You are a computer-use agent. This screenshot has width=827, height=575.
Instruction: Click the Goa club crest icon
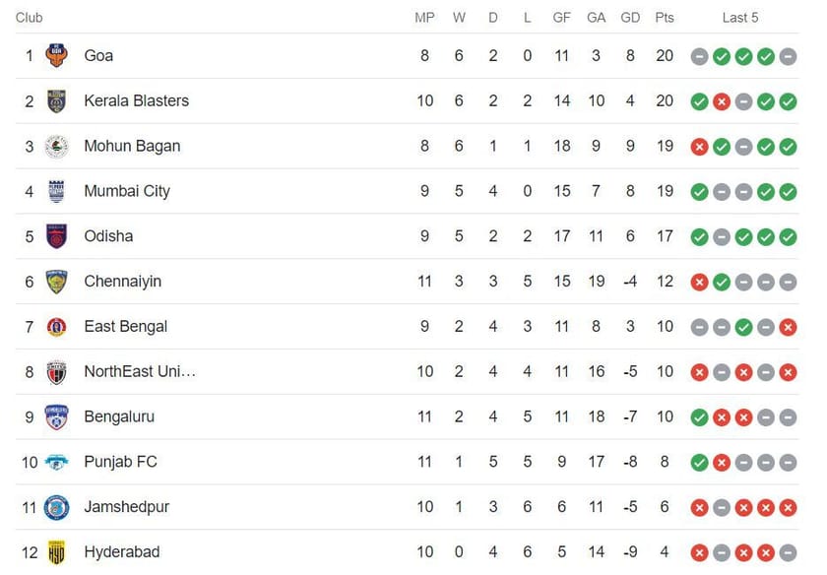pos(56,55)
